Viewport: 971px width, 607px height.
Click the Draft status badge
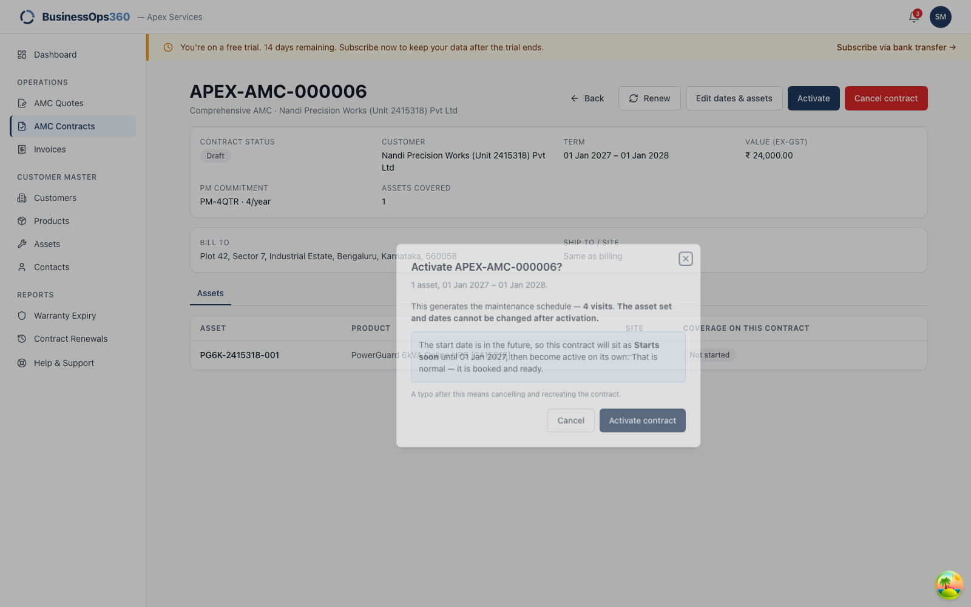(215, 156)
